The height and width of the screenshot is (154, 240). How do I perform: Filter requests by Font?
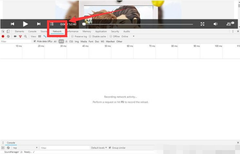[91, 41]
